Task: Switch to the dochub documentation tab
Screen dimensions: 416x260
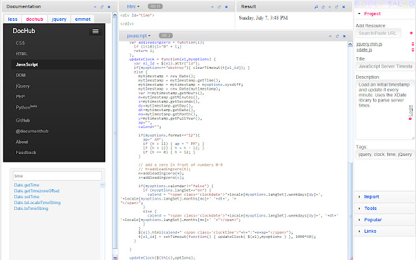Action: pyautogui.click(x=34, y=19)
